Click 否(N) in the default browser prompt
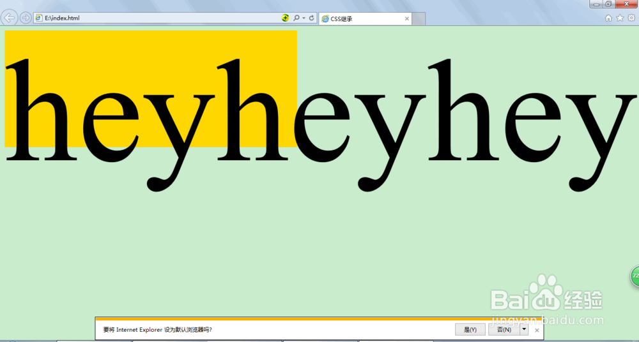The image size is (639, 342). [x=504, y=330]
